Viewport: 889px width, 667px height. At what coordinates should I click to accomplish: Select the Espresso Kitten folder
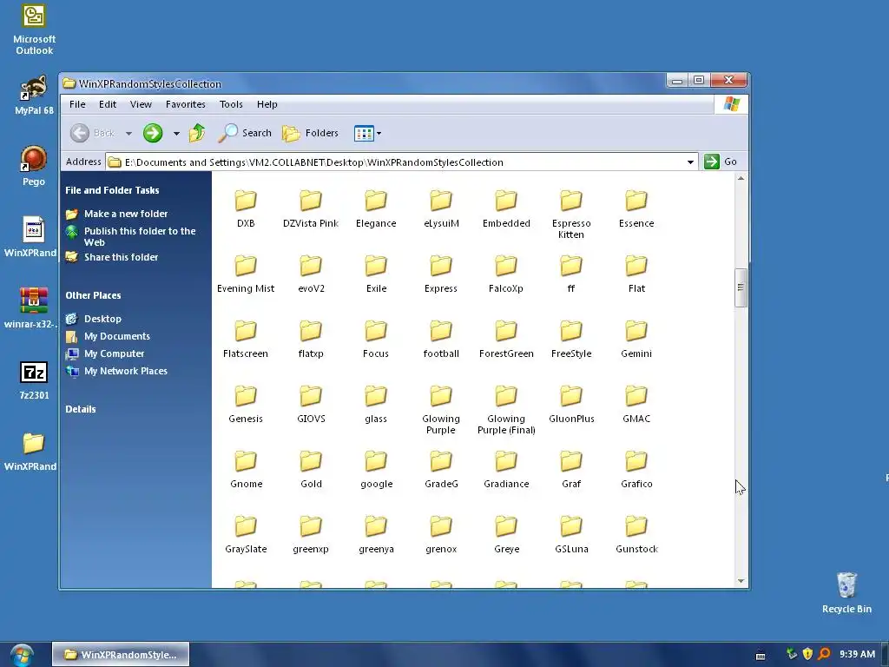click(571, 215)
